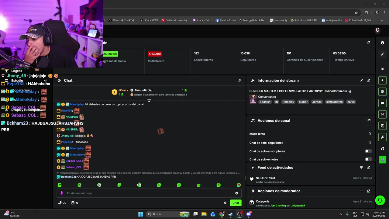Expand Modo lento options
This screenshot has height=219, width=389.
(x=370, y=134)
